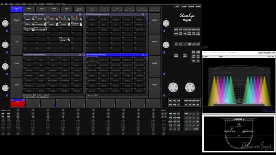Select the All Green group

click(x=65, y=19)
